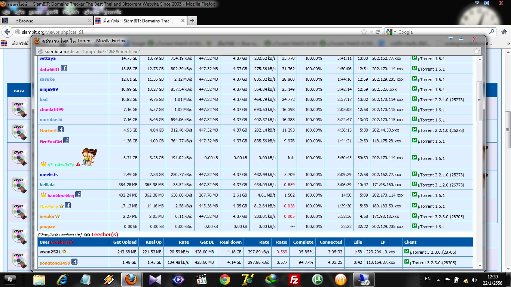Open user profile link chonlatit99
Screen dimensions: 511x287
(52, 109)
